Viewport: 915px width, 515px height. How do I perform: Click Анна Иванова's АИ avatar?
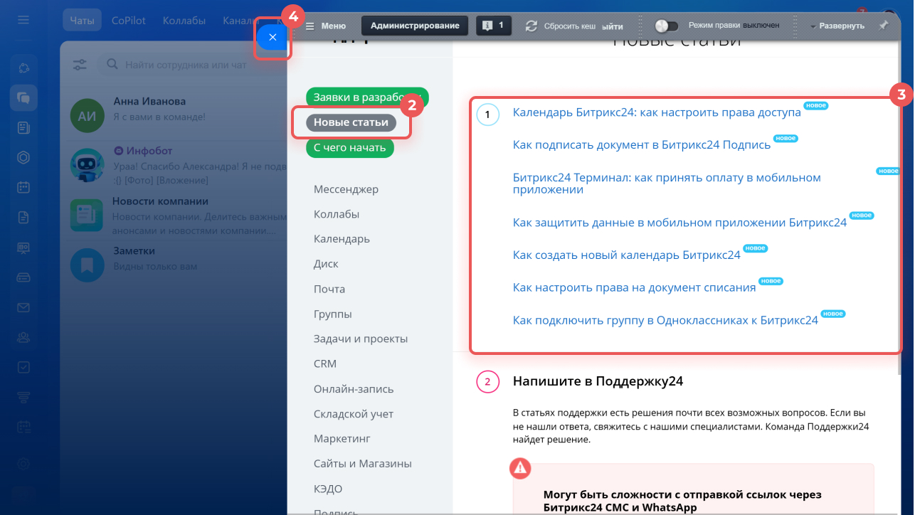[88, 116]
